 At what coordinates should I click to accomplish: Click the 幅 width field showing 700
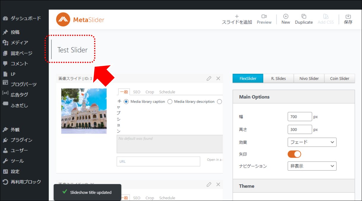click(300, 117)
